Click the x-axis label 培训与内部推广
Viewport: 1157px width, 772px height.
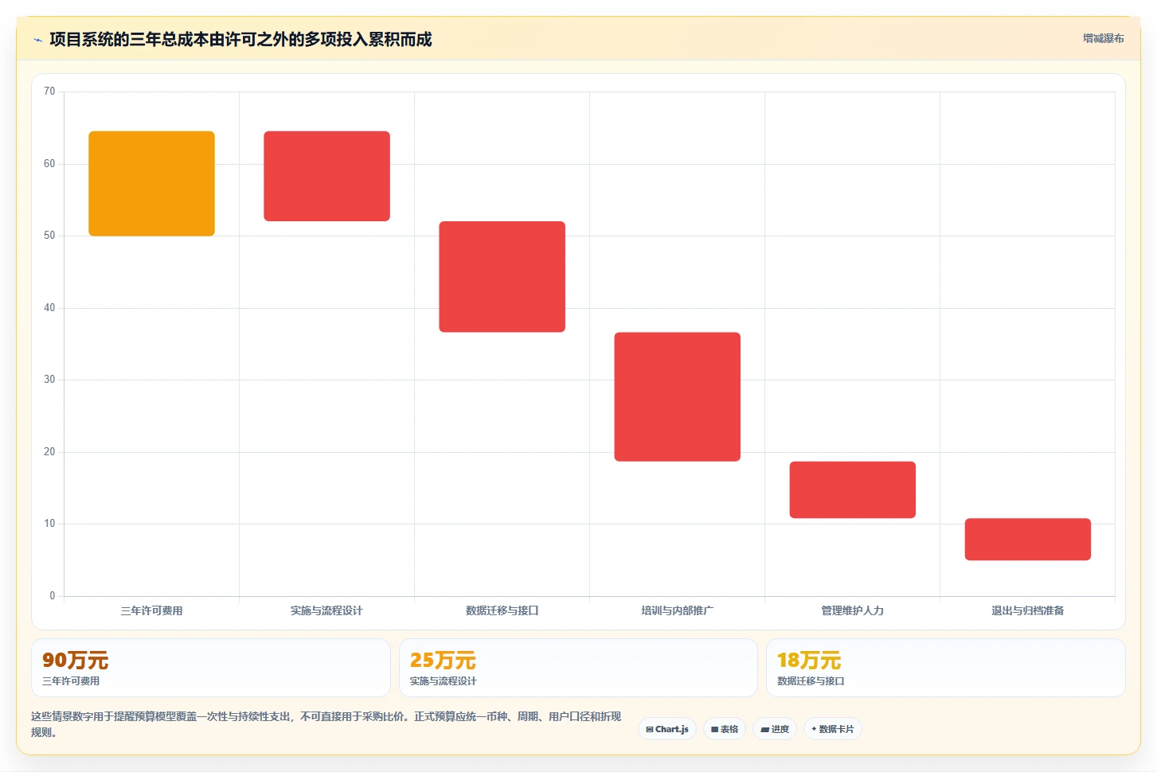click(x=677, y=610)
